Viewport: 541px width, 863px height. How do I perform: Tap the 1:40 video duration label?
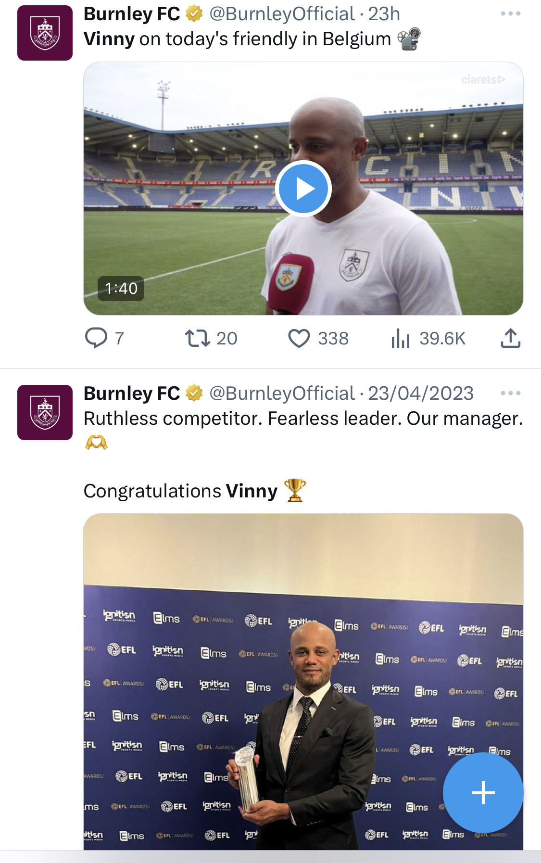click(x=121, y=288)
